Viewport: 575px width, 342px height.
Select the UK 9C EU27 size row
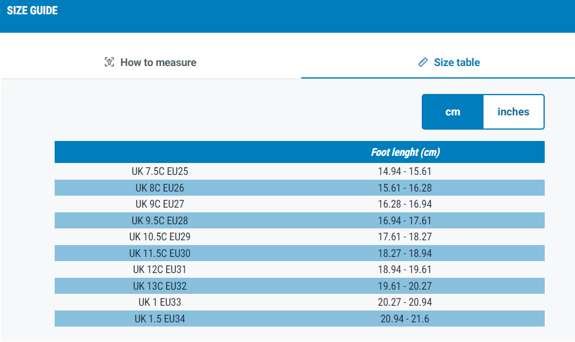[299, 204]
